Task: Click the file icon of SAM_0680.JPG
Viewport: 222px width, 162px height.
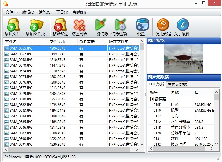Action: pyautogui.click(x=7, y=99)
